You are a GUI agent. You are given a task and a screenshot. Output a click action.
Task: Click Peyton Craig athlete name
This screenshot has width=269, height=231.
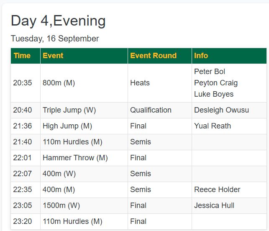(216, 83)
